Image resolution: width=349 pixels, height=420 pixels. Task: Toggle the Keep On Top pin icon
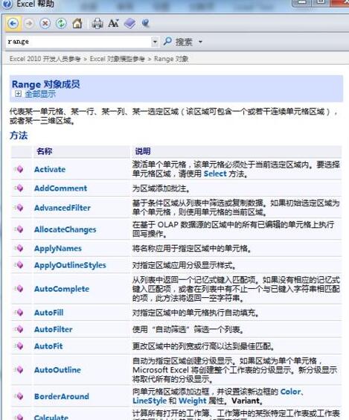coord(146,24)
